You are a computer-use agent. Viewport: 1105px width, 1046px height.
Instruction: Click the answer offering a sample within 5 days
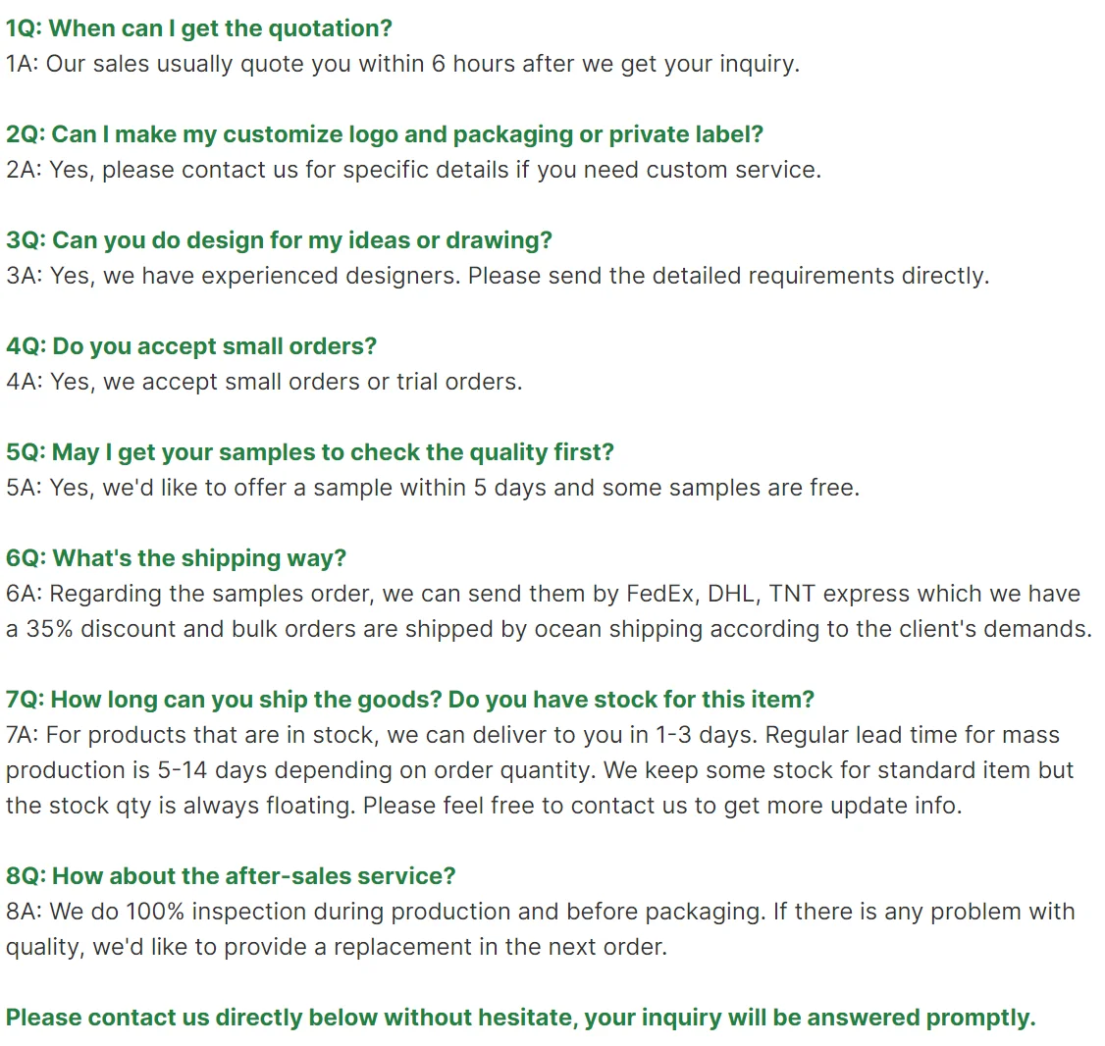433,488
